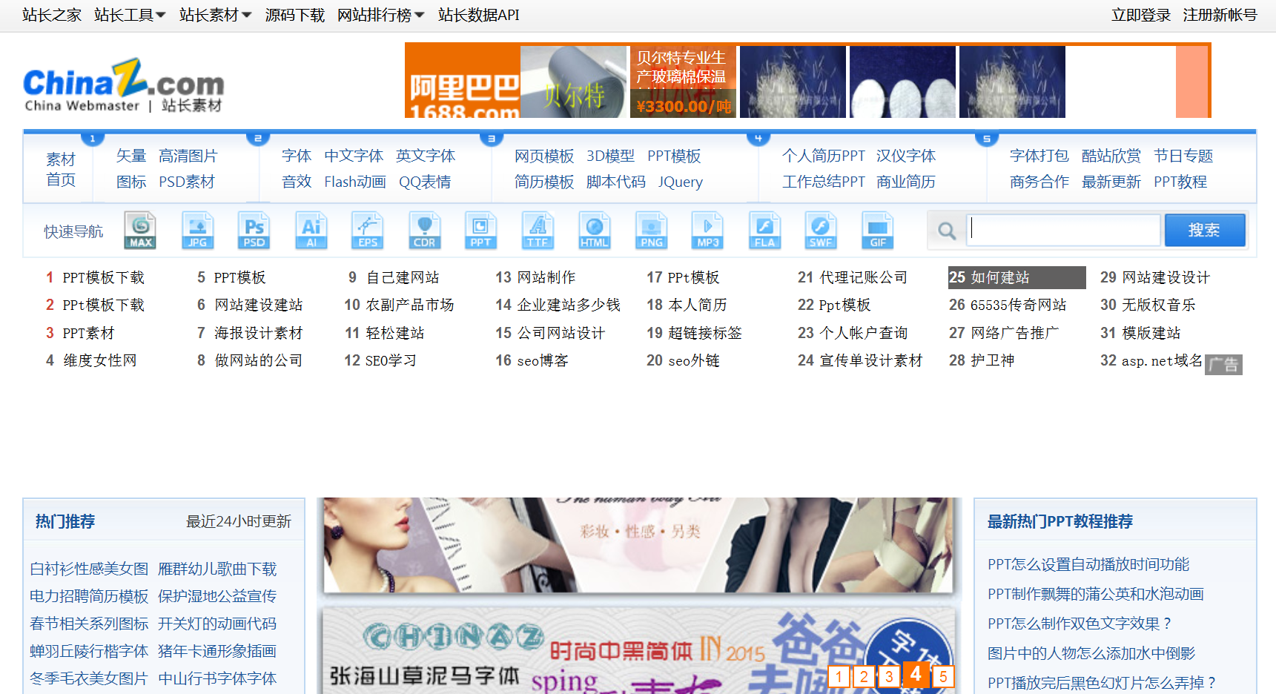The width and height of the screenshot is (1276, 694).
Task: Choose the CDR file format icon
Action: (424, 231)
